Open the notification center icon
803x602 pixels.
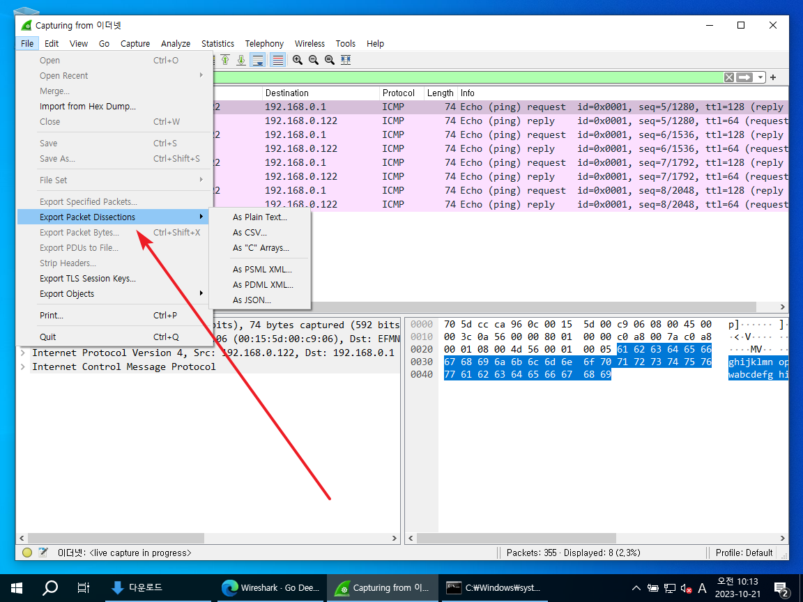tap(781, 589)
